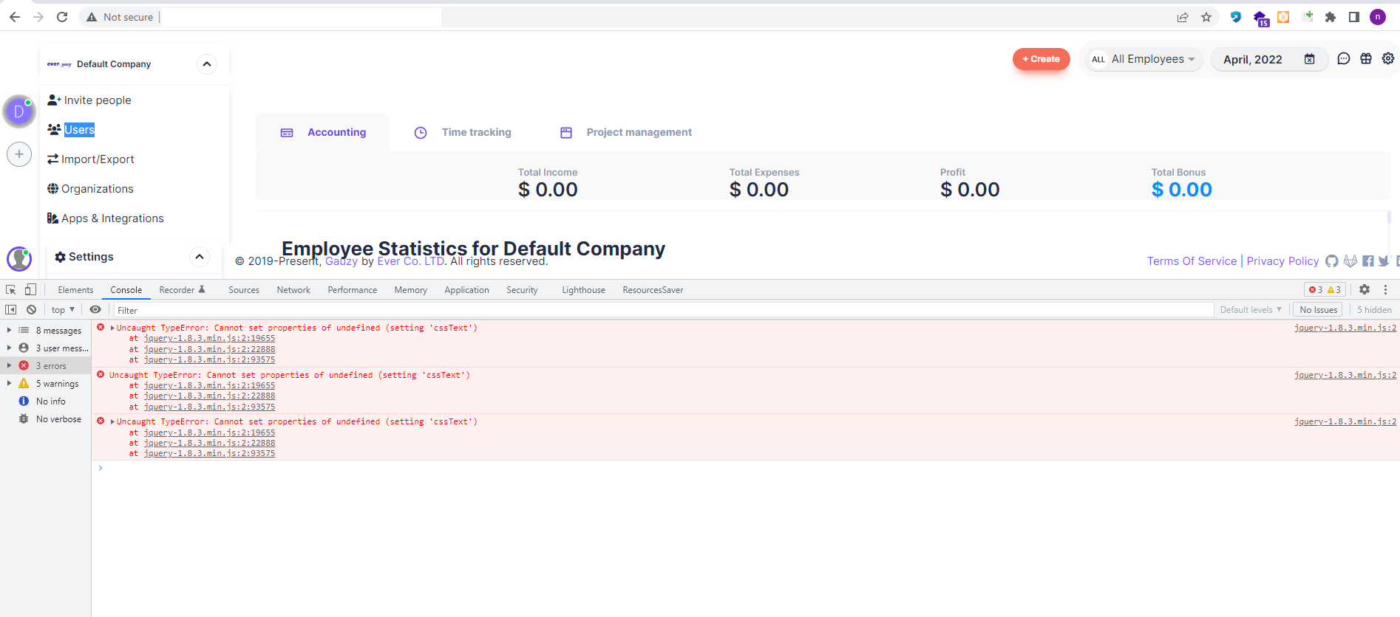The width and height of the screenshot is (1400, 617).
Task: Open the Default levels dropdown
Action: (x=1251, y=310)
